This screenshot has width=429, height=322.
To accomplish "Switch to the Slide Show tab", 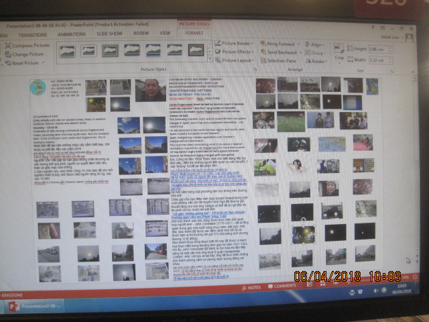I will coord(109,34).
